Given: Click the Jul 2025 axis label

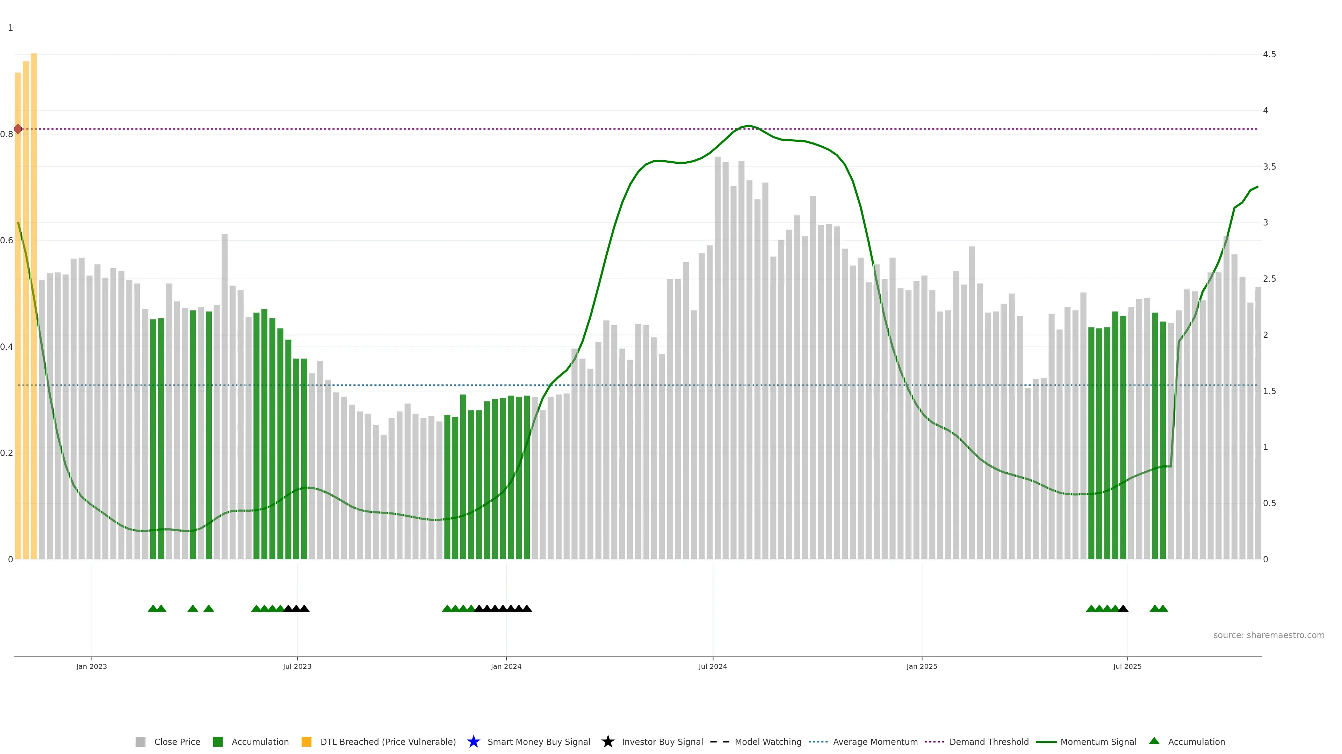Looking at the screenshot, I should 1127,666.
